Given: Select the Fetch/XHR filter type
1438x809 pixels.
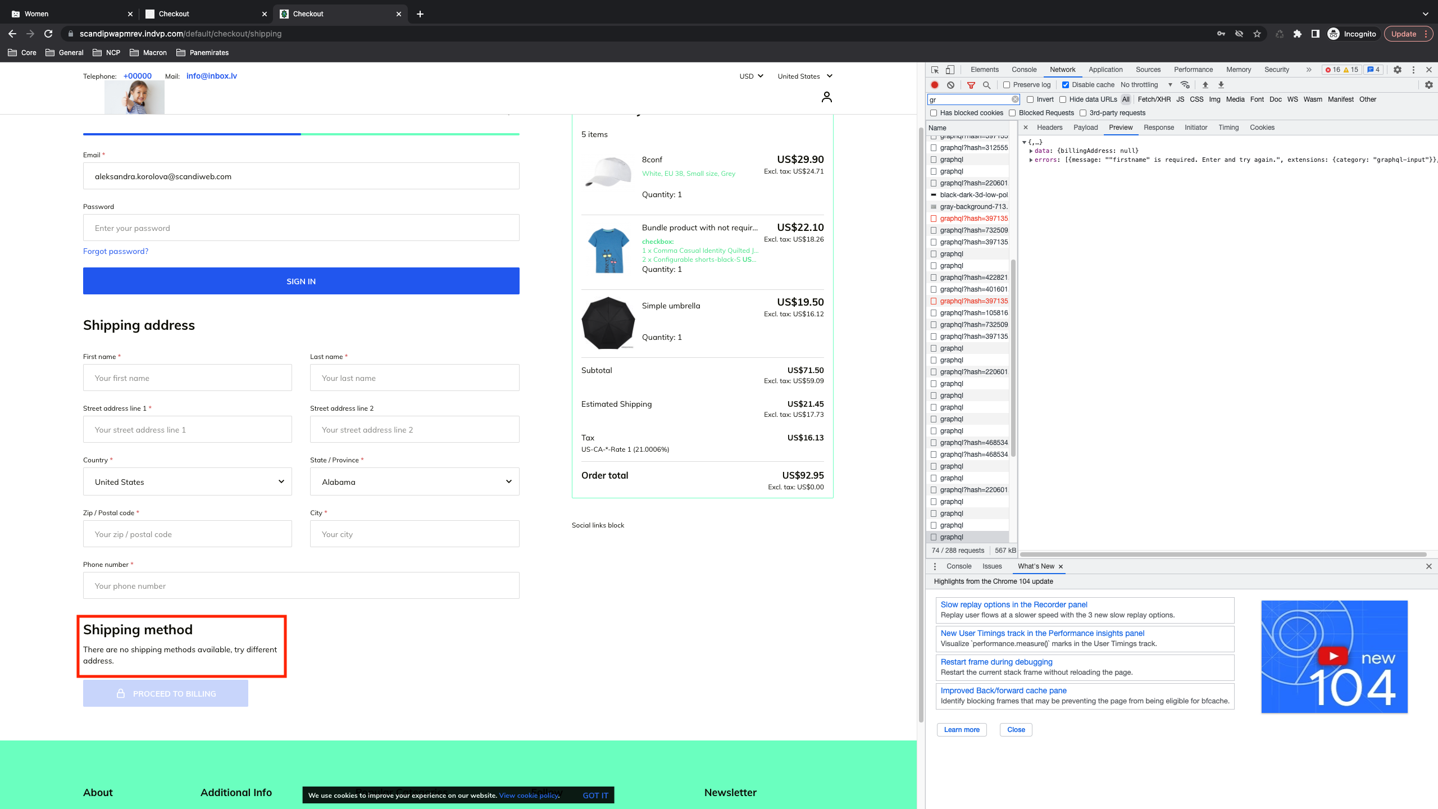Looking at the screenshot, I should [1154, 99].
